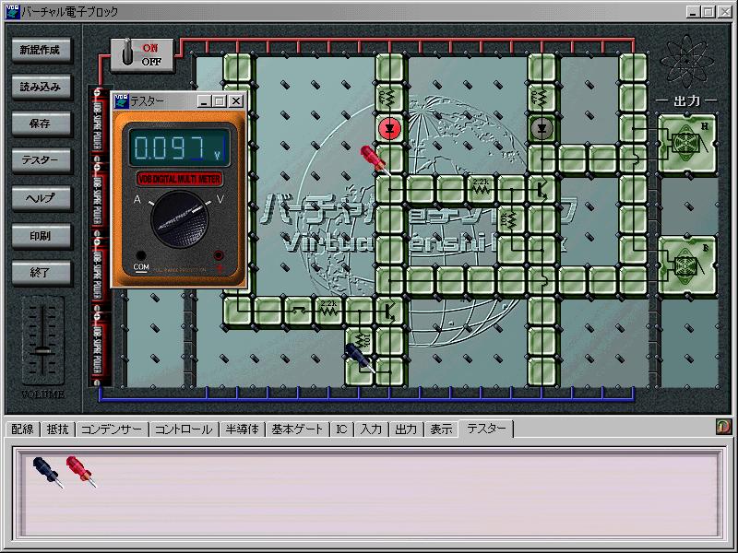The width and height of the screenshot is (738, 553).
Task: Click the black test probe on the board
Action: (360, 357)
